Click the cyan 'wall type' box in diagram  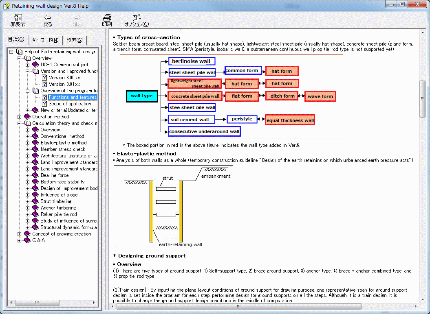142,96
